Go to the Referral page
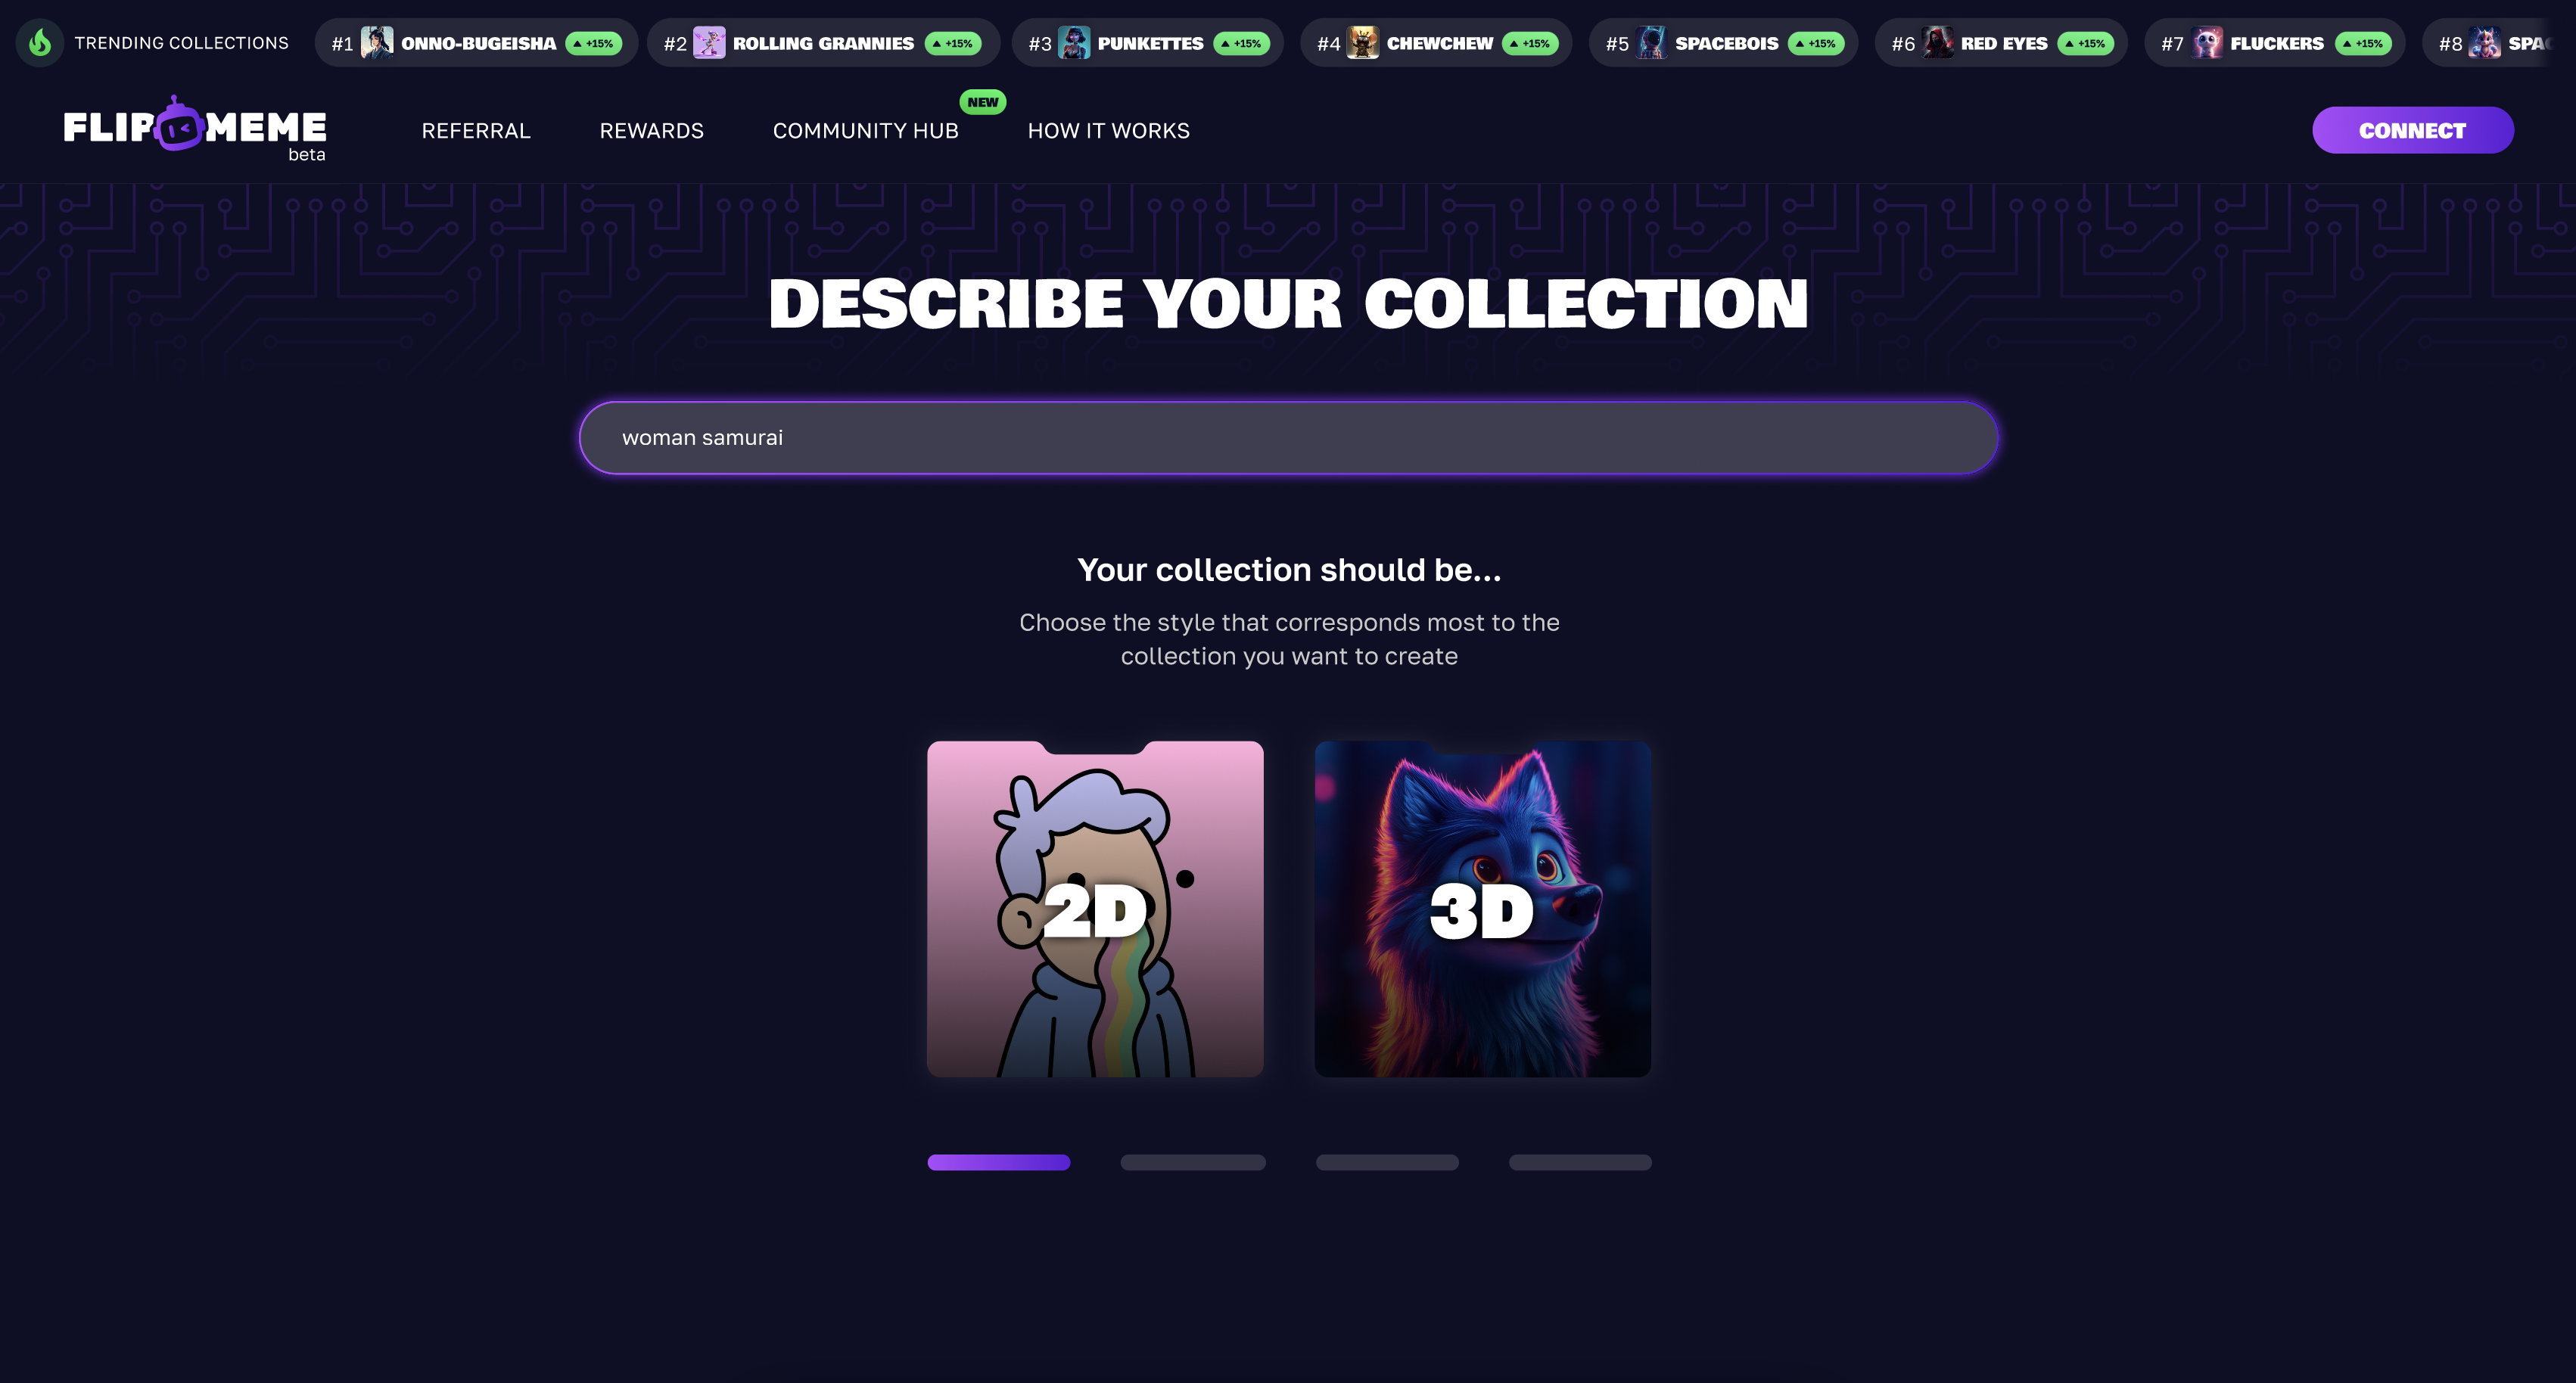 pos(476,131)
